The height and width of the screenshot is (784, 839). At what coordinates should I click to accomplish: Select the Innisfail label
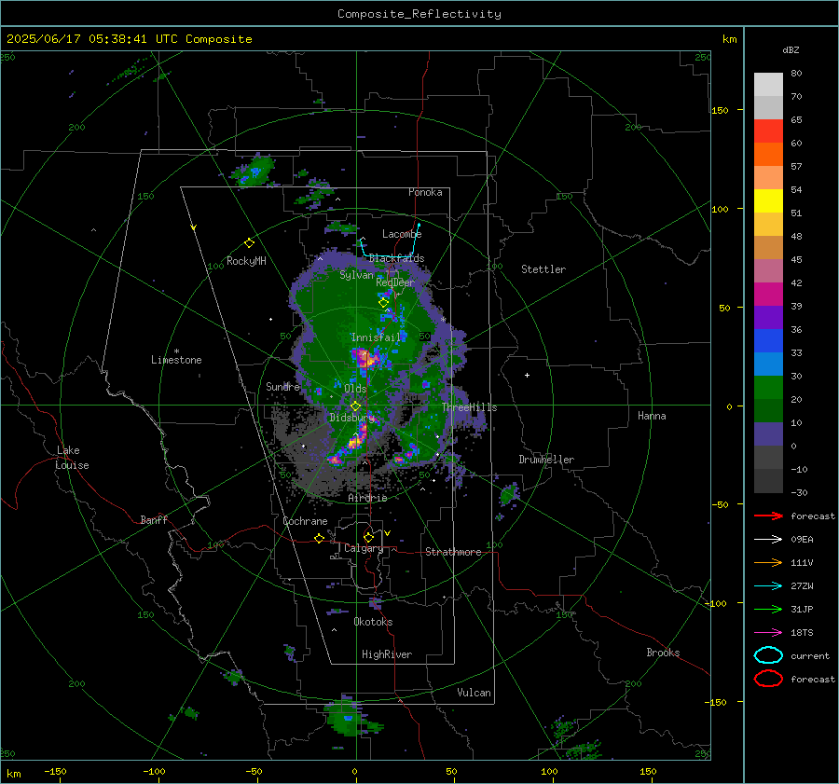coord(377,337)
